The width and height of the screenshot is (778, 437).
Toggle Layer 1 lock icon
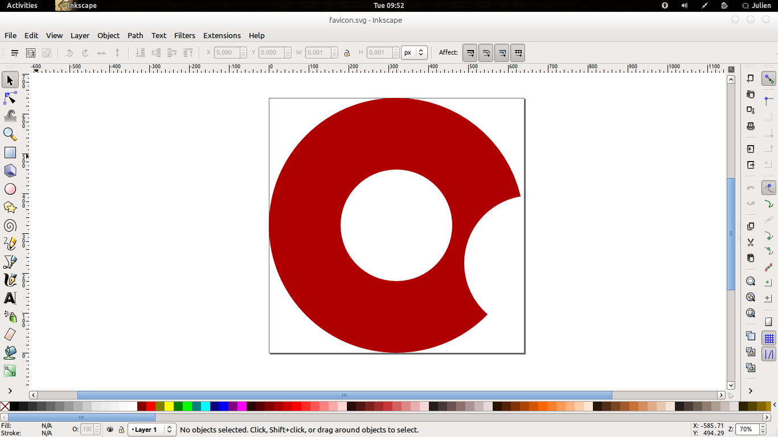click(x=121, y=430)
